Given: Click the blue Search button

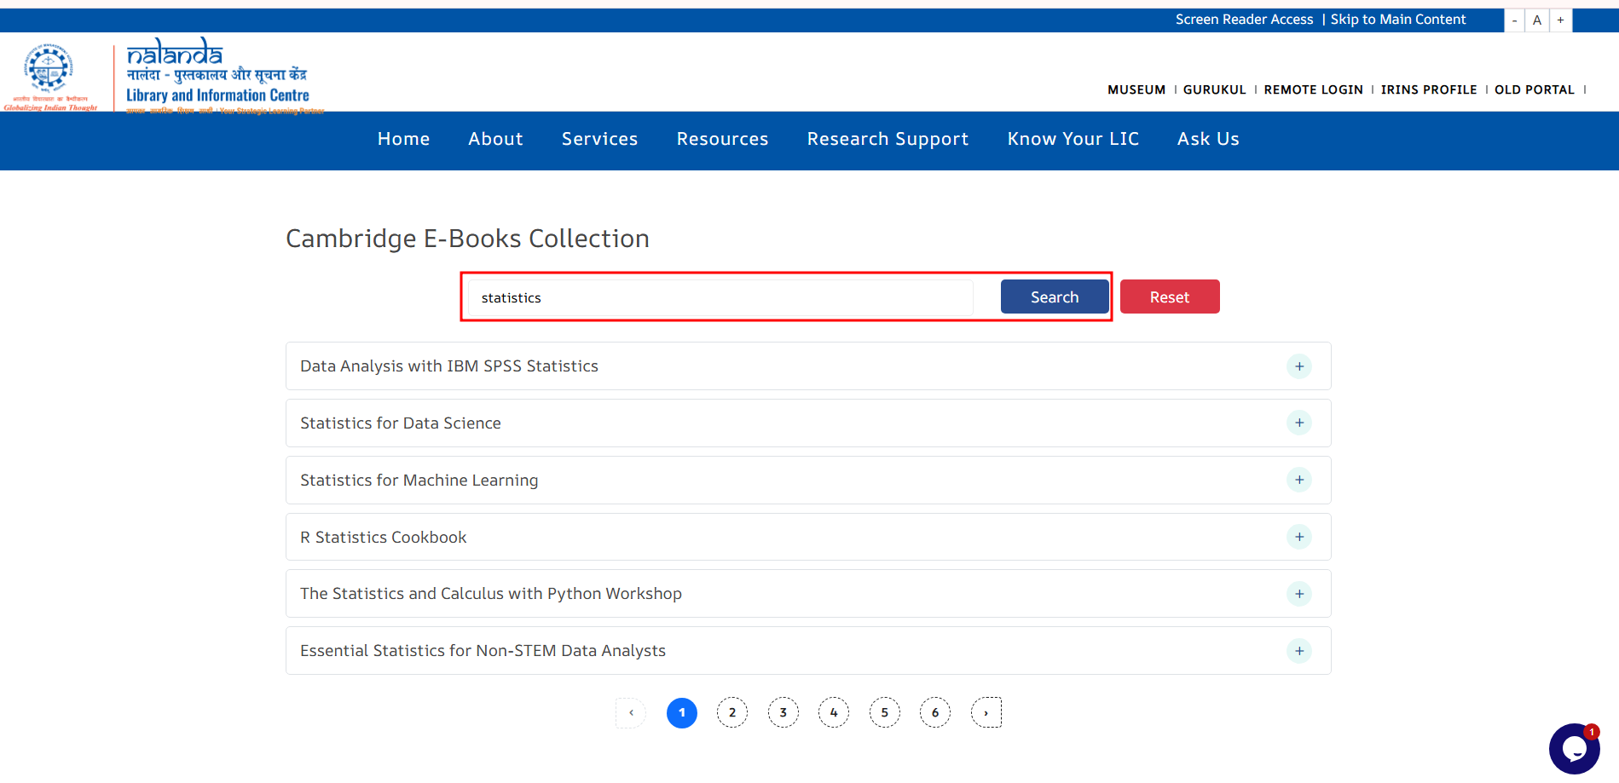Looking at the screenshot, I should point(1054,297).
